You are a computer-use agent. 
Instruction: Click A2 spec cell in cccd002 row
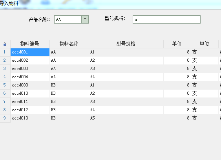pyautogui.click(x=126, y=61)
